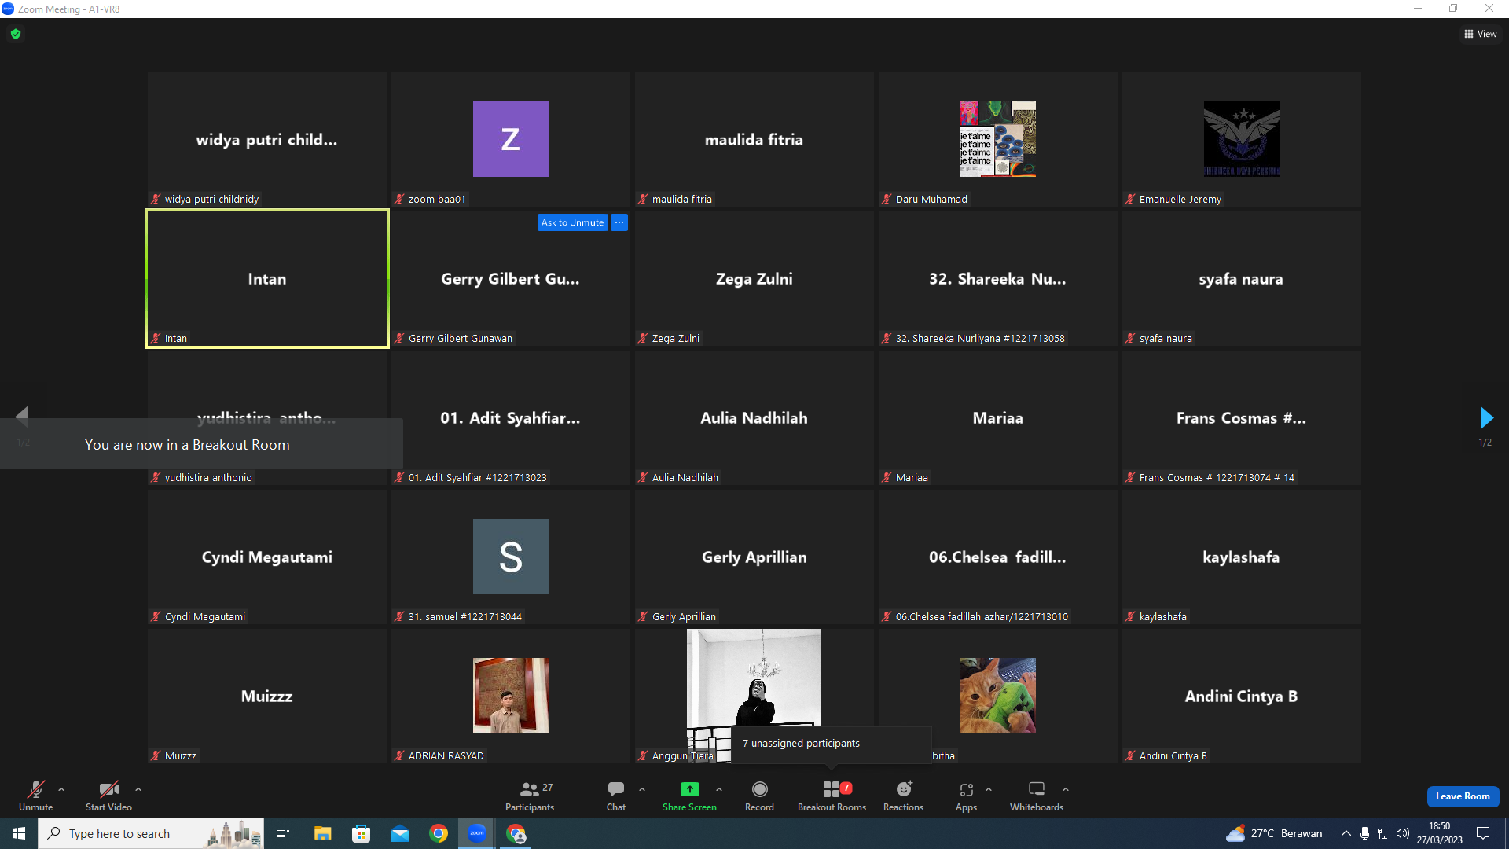Open the Mail app from the taskbar
The height and width of the screenshot is (849, 1509).
point(400,833)
